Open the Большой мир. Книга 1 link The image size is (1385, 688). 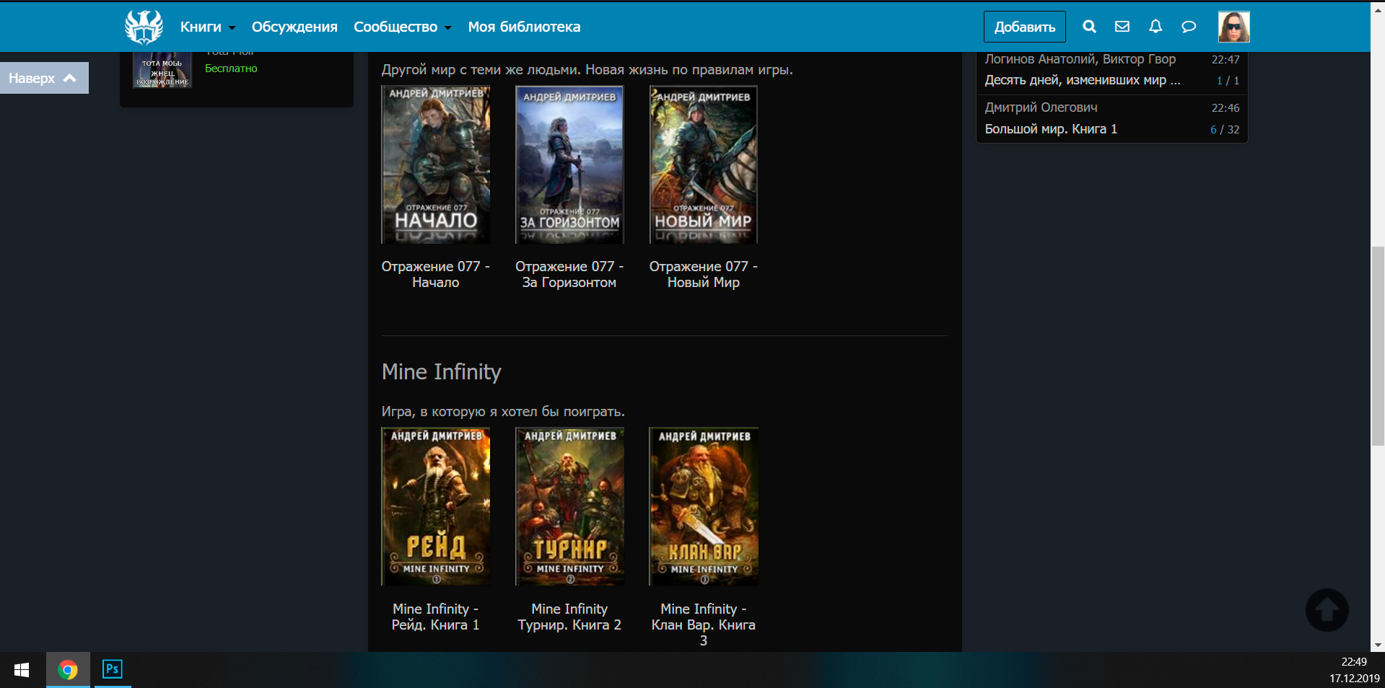coord(1051,129)
